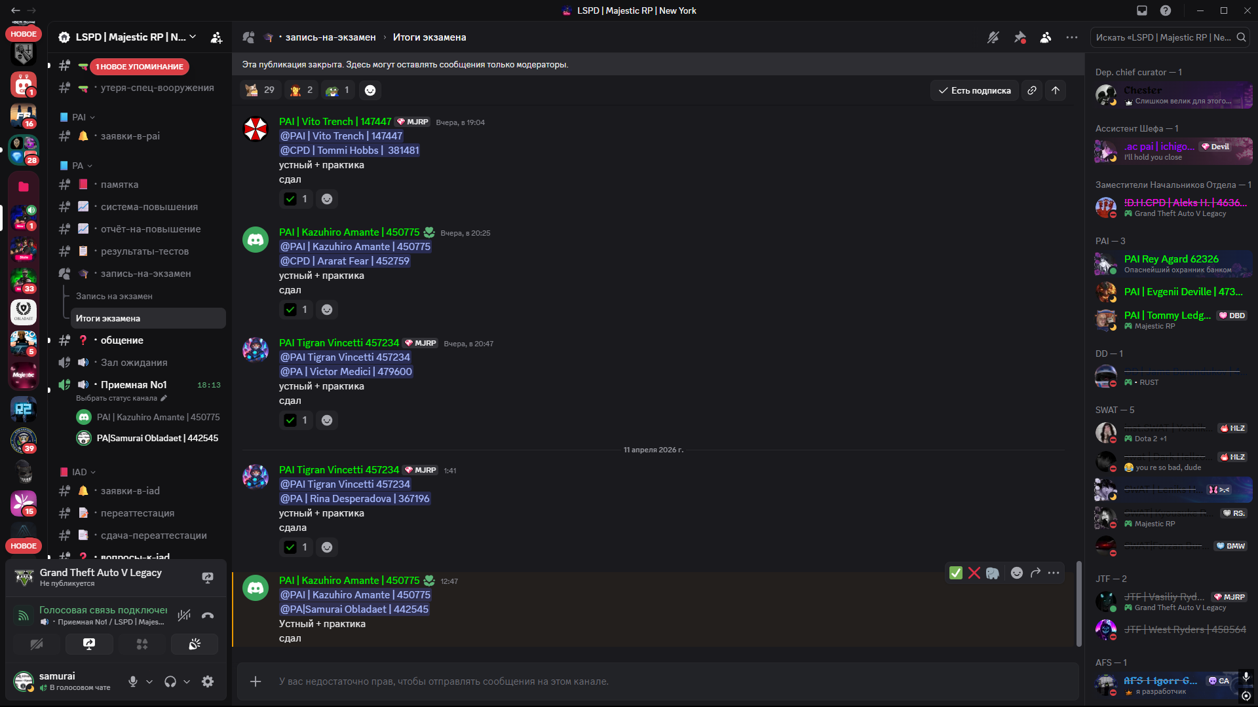1258x707 pixels.
Task: Click the server search field
Action: 1164,37
